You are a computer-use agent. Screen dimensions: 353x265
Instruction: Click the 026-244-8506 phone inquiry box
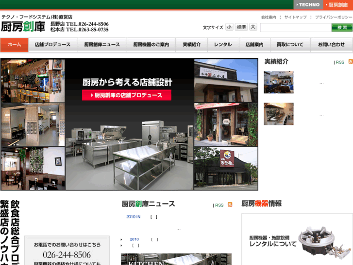coord(67,250)
